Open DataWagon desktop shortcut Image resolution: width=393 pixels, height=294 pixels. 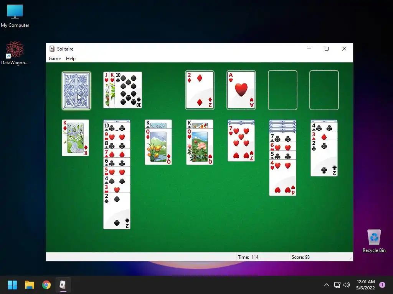(x=15, y=53)
